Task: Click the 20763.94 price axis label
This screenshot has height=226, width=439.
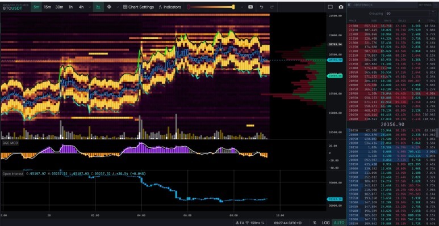Action: tap(335, 44)
